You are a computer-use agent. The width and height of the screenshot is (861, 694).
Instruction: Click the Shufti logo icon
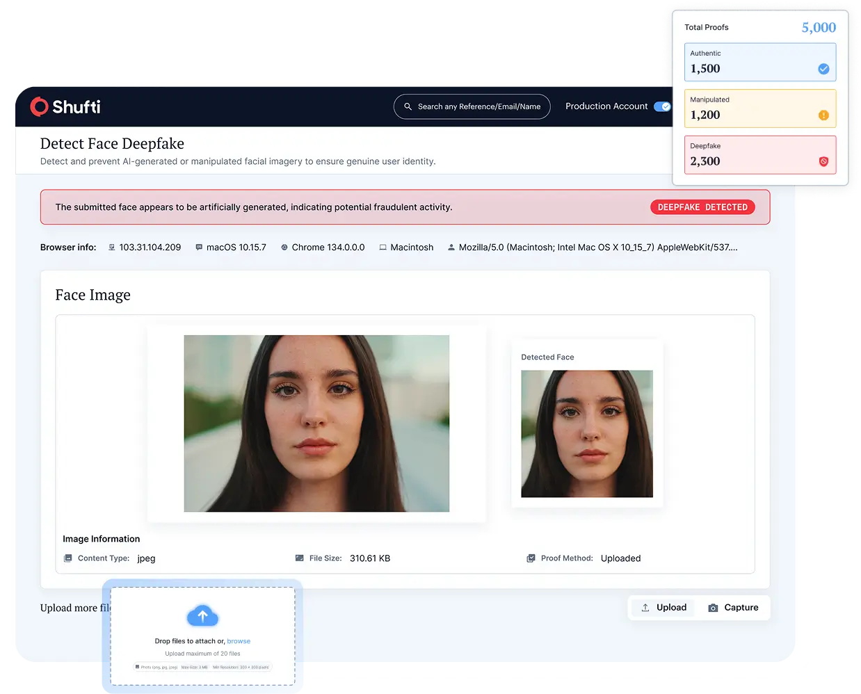click(x=40, y=106)
